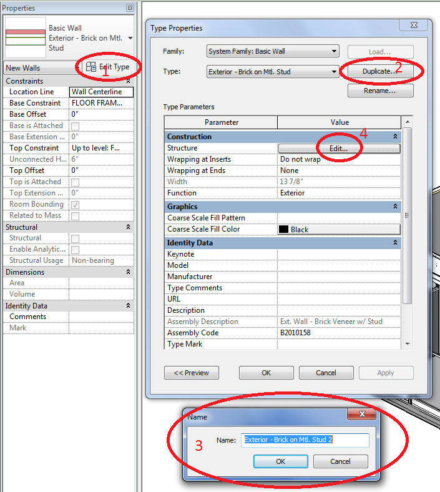Screen dimensions: 440x492
Task: Click the Duplicate... button
Action: (381, 71)
